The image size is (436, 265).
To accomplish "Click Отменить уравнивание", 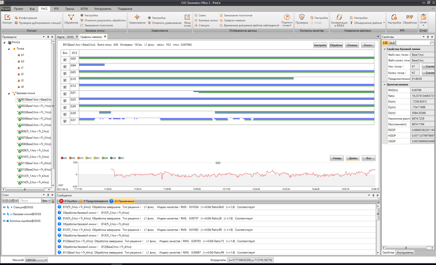I will pyautogui.click(x=165, y=23).
